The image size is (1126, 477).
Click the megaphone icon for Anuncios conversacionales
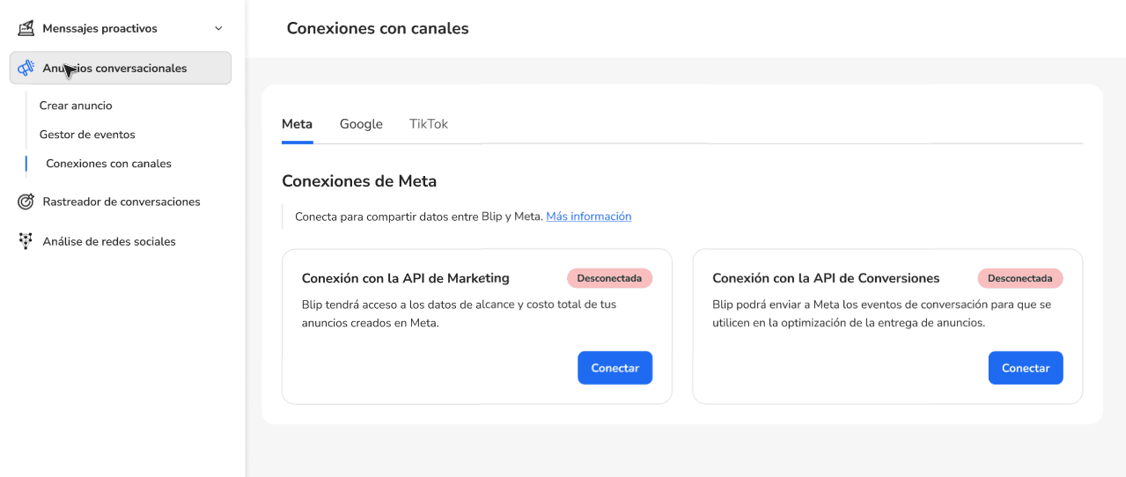point(26,68)
